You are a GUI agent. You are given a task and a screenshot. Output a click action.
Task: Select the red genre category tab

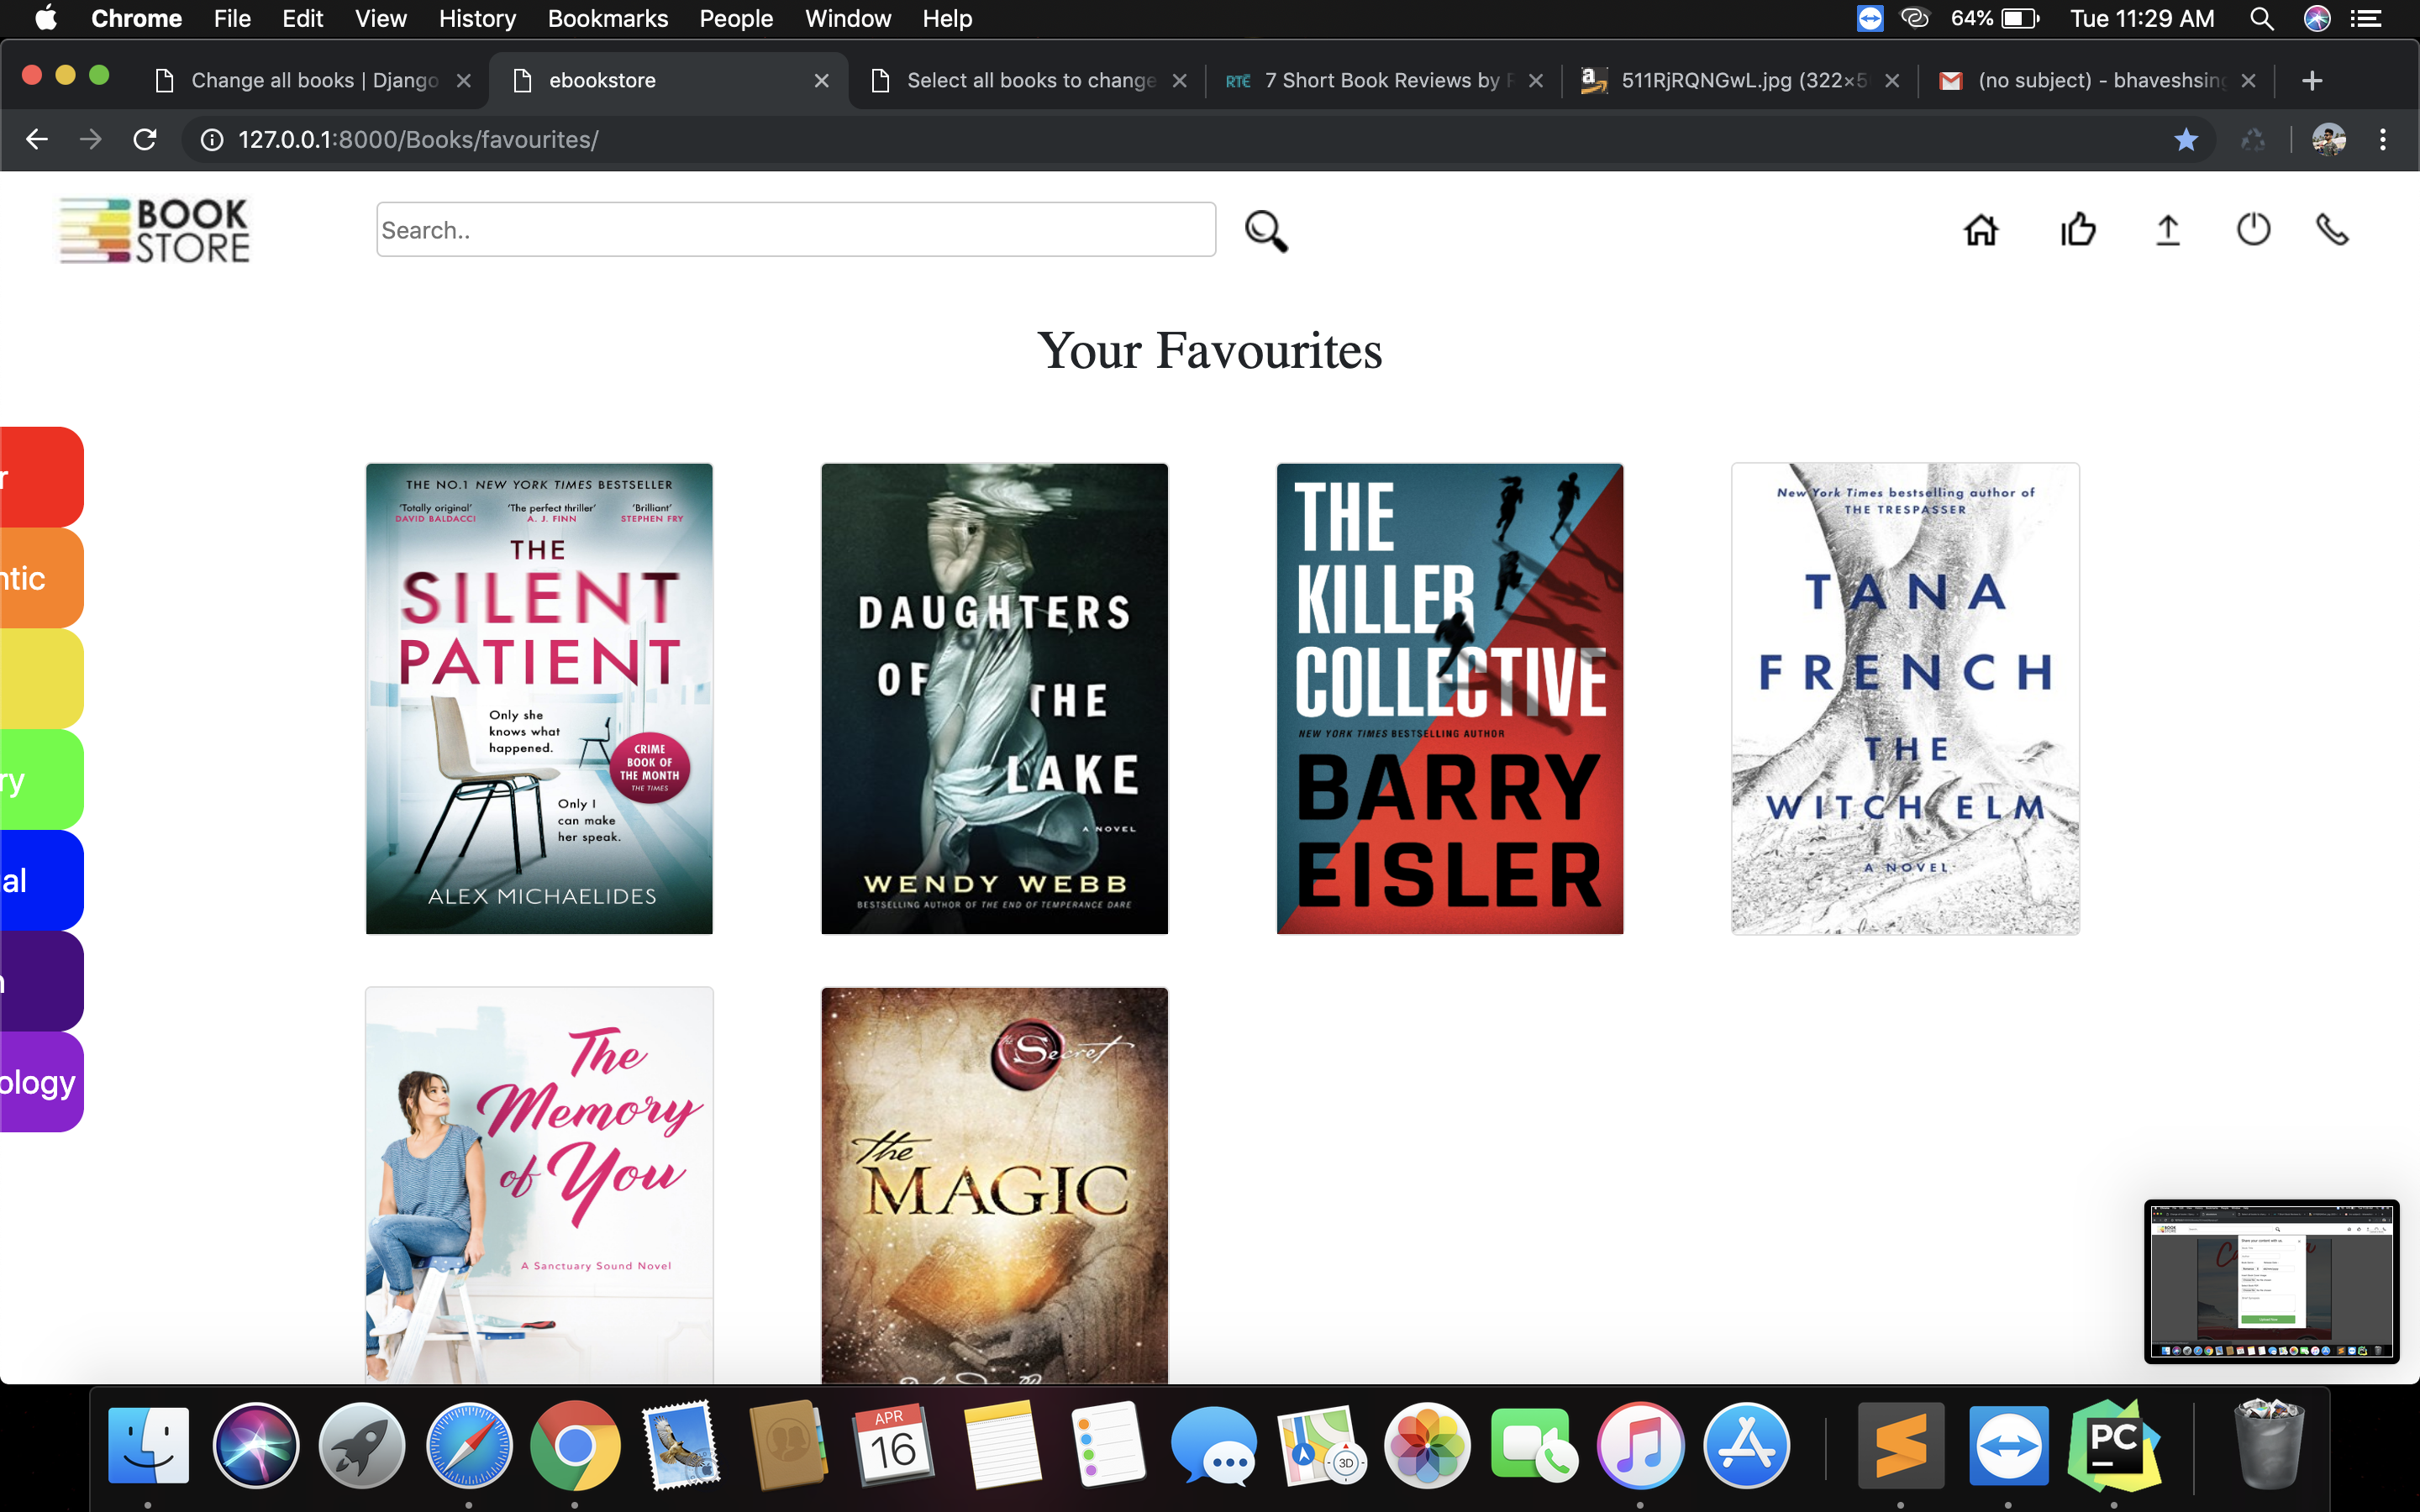(x=40, y=477)
